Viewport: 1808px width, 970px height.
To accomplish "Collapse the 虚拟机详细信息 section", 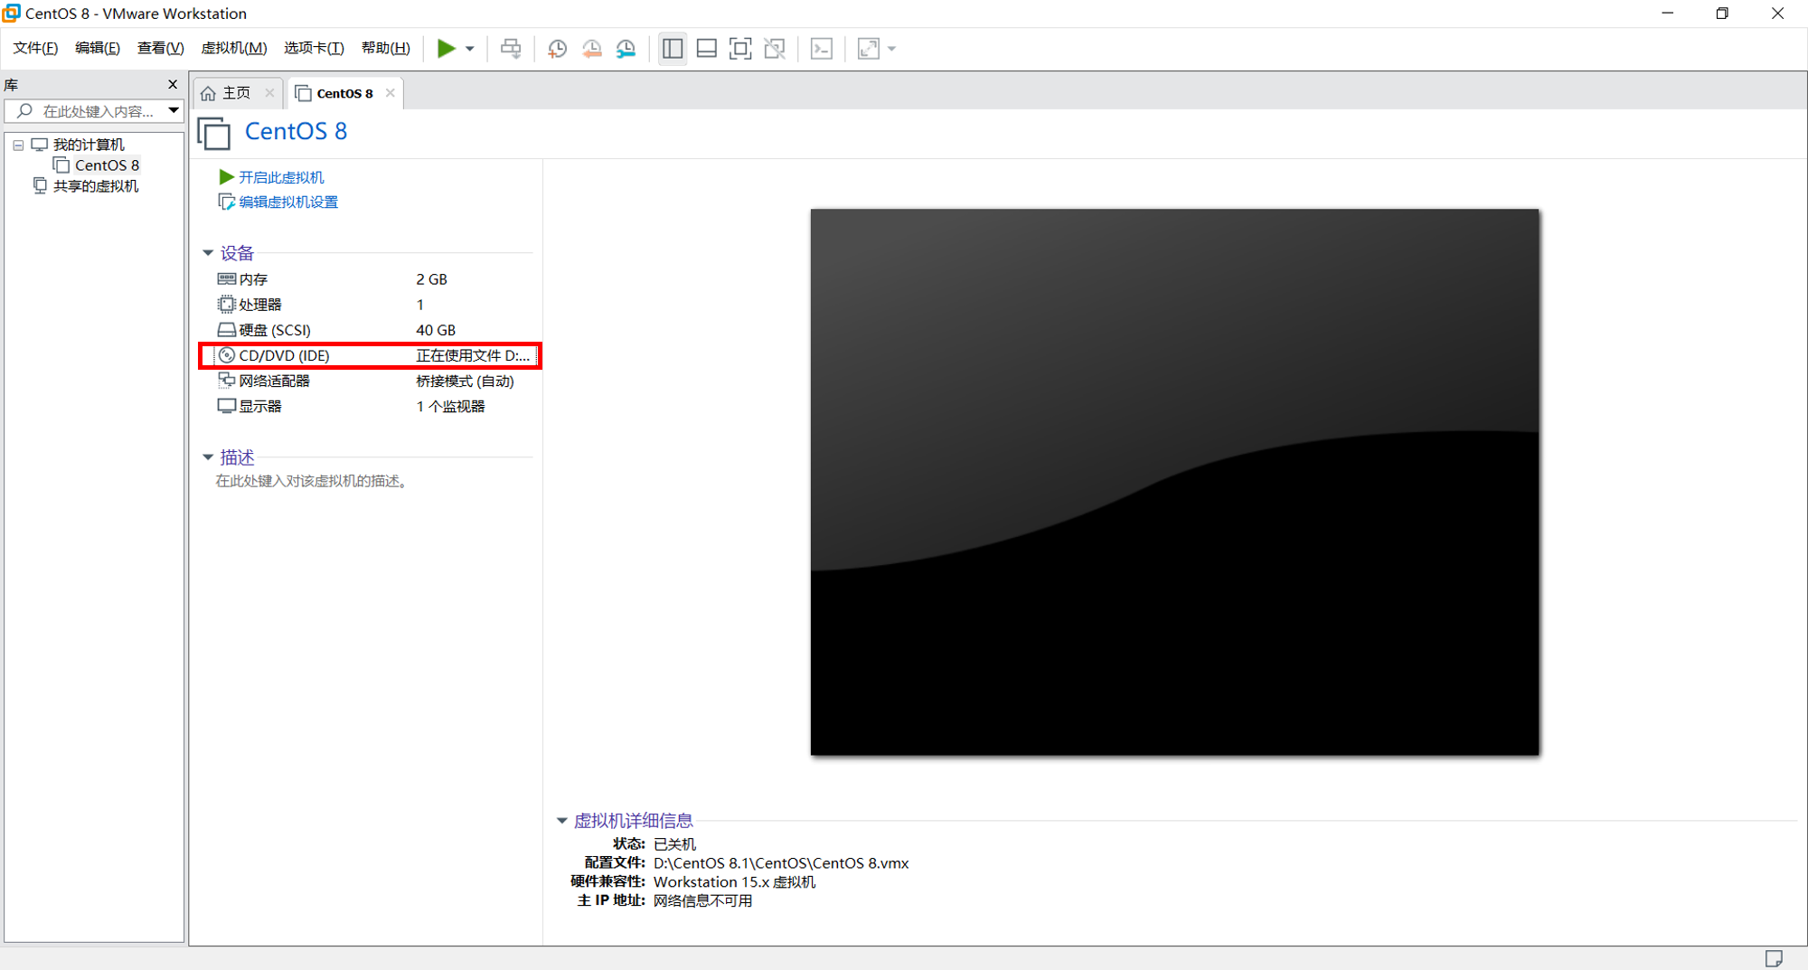I will 561,821.
